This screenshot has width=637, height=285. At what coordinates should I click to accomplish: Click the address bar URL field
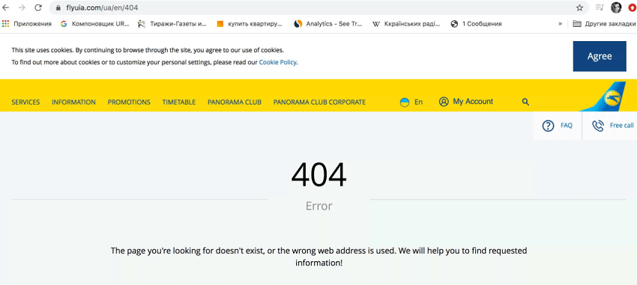click(319, 7)
